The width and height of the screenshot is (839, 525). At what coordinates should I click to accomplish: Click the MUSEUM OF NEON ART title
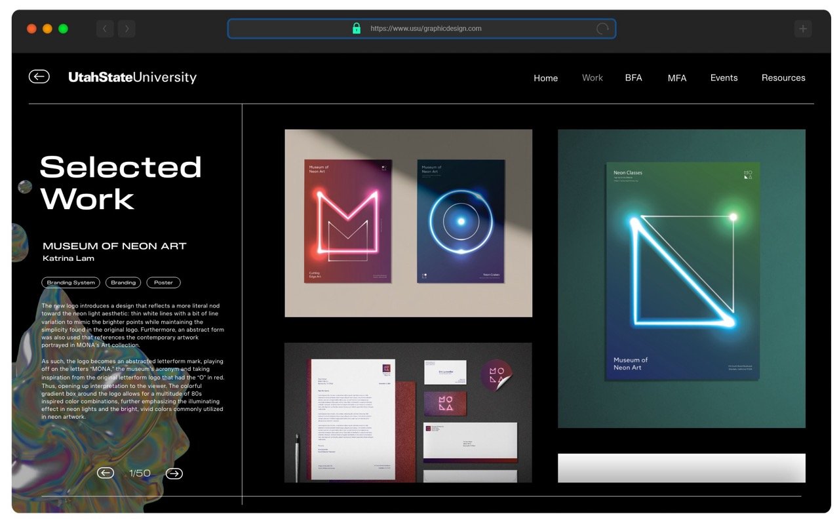115,246
